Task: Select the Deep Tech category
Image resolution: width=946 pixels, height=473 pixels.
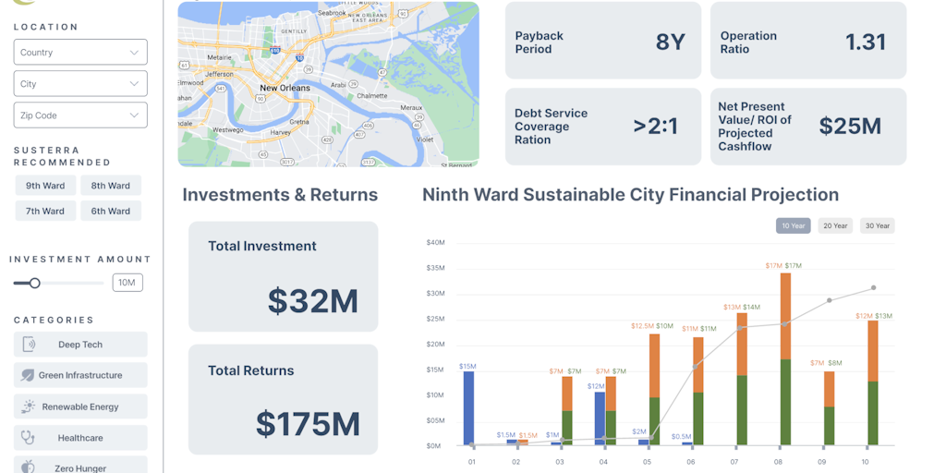Action: (x=80, y=345)
